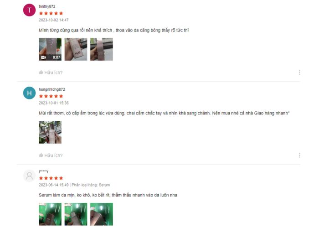Screen dimensions: 319x228
Task: Click the star rating of trnithy972's review
Action: (x=51, y=13)
